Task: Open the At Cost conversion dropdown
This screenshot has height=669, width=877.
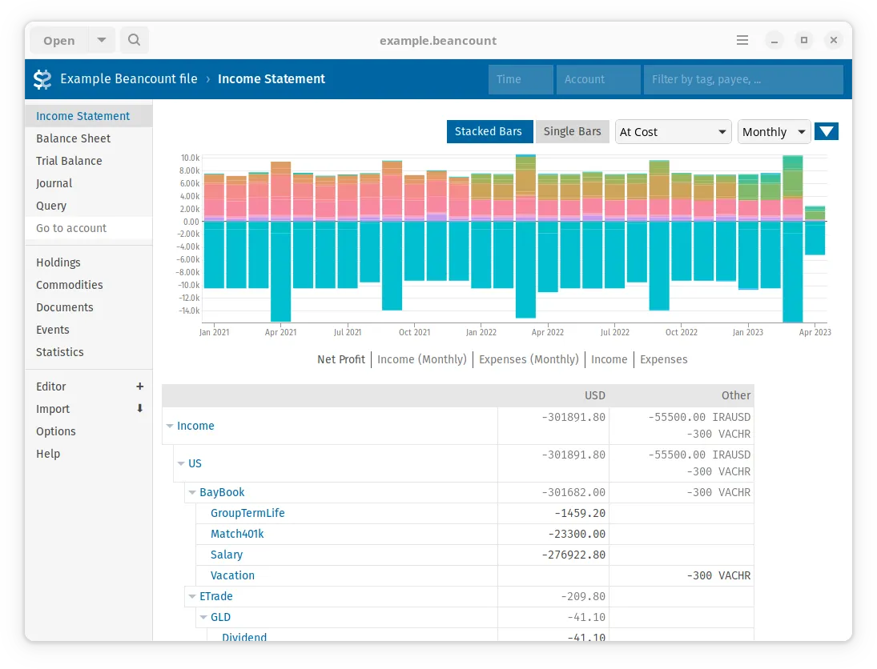Action: 673,132
